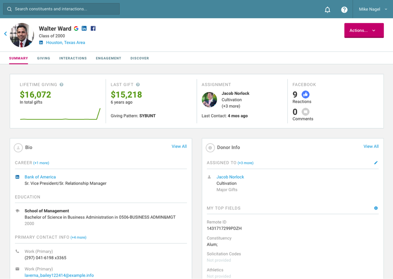The height and width of the screenshot is (279, 393).
Task: Open the Actions dropdown button
Action: (364, 31)
